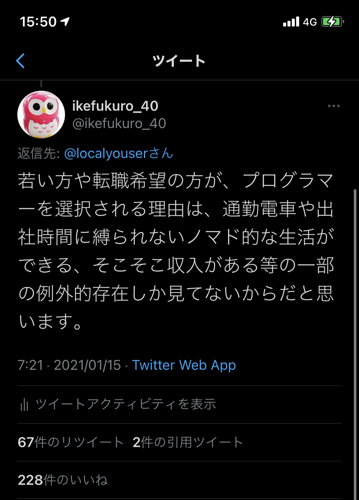The height and width of the screenshot is (500, 359).
Task: Tap the tweet activity bar chart icon
Action: coord(24,405)
